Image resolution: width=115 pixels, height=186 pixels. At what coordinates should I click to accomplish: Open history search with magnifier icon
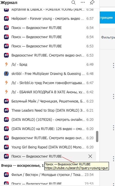pyautogui.click(x=73, y=3)
